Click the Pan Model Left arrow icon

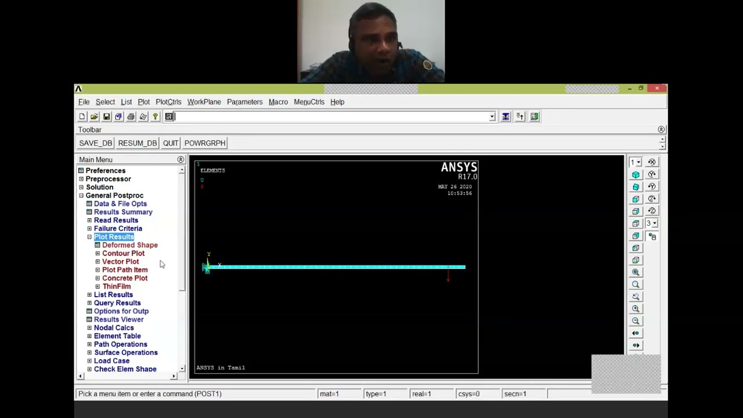(x=636, y=333)
